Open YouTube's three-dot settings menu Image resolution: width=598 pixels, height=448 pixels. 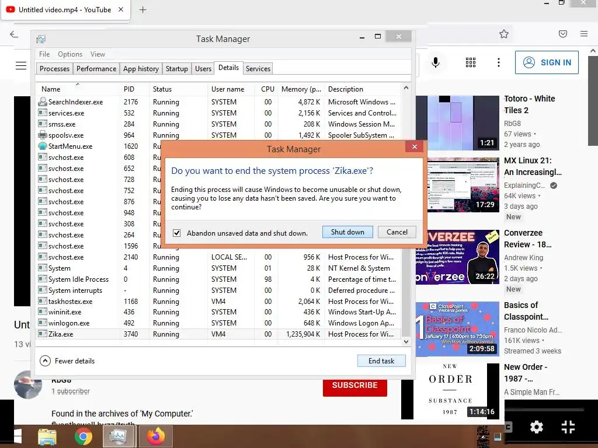[x=499, y=62]
